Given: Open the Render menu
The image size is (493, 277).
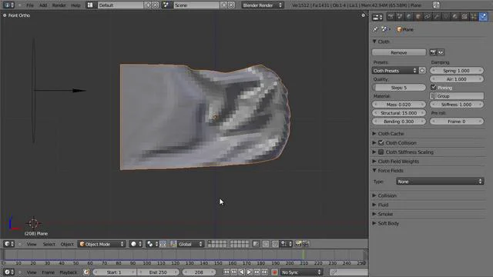Looking at the screenshot, I should (x=59, y=5).
